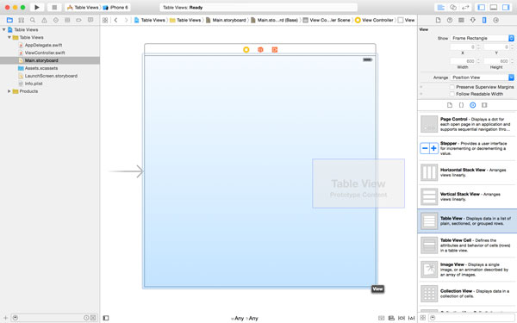Select Page Control in object library
517x323 pixels.
pyautogui.click(x=467, y=124)
